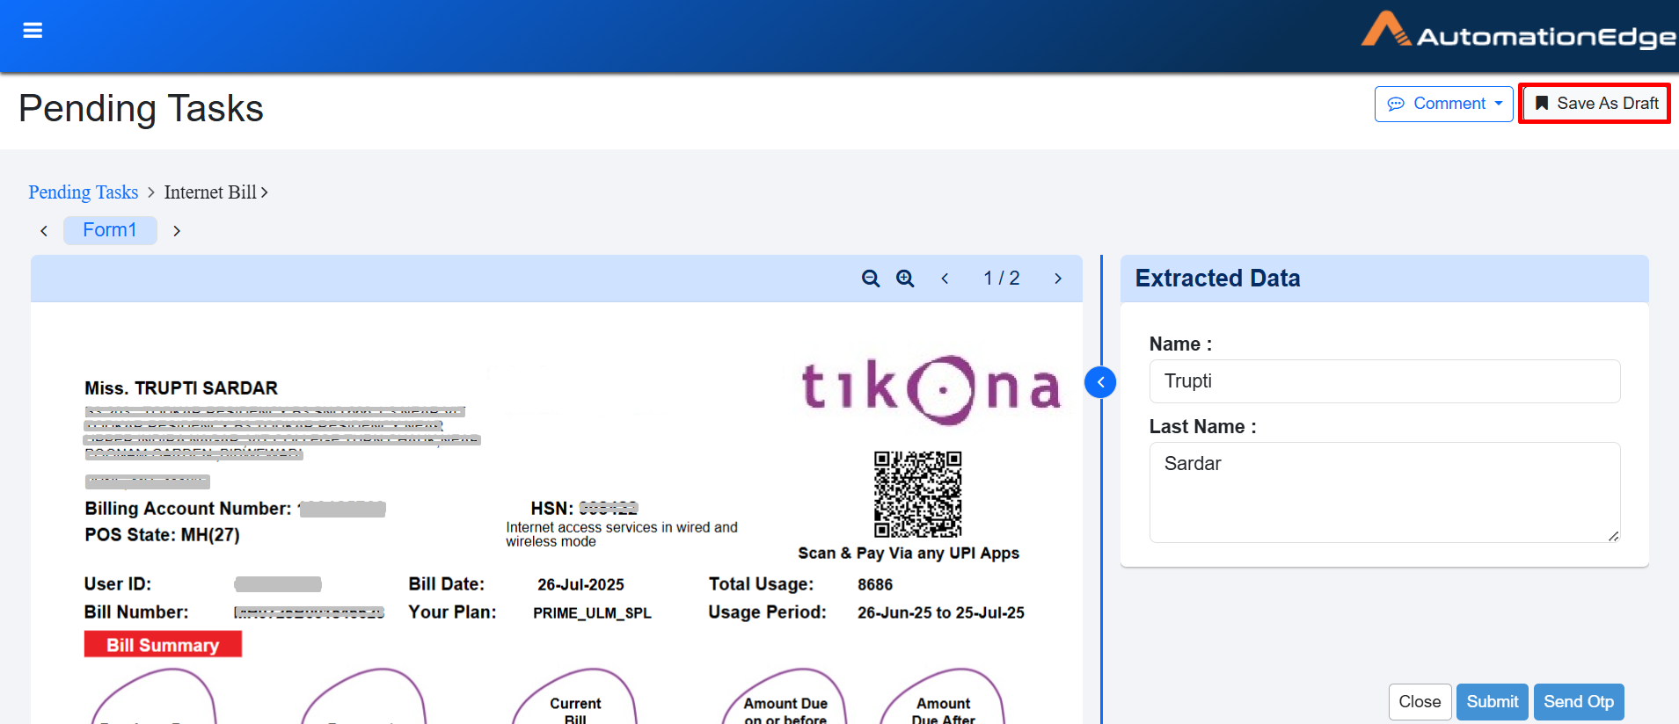Click the name Miss. TRUPTI SARDAR
This screenshot has width=1679, height=724.
click(181, 388)
